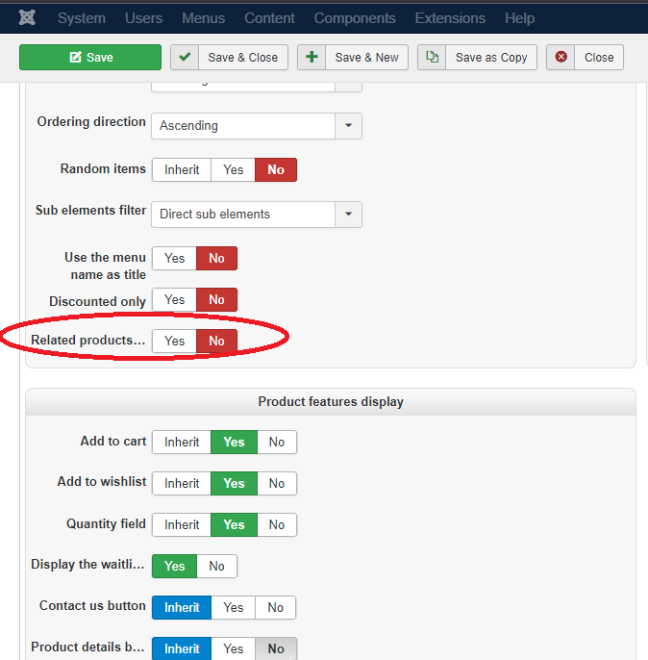The width and height of the screenshot is (648, 660).
Task: Set Related products to Yes
Action: [175, 341]
